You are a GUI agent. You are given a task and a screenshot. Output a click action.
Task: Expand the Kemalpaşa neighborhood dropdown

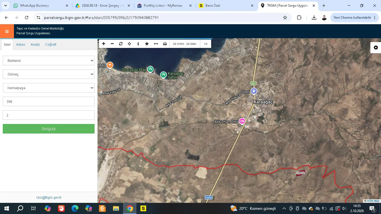click(x=49, y=88)
